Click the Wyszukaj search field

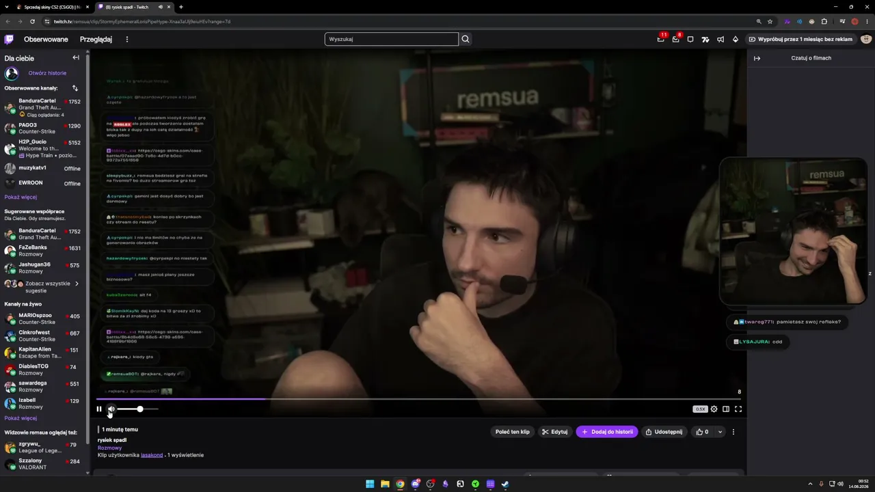pyautogui.click(x=392, y=39)
